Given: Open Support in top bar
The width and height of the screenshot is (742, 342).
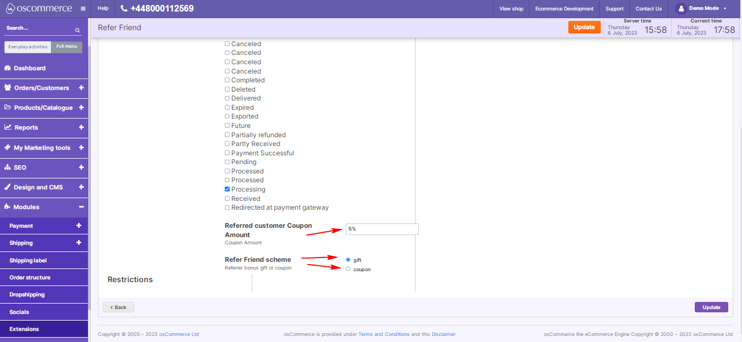Looking at the screenshot, I should tap(614, 9).
